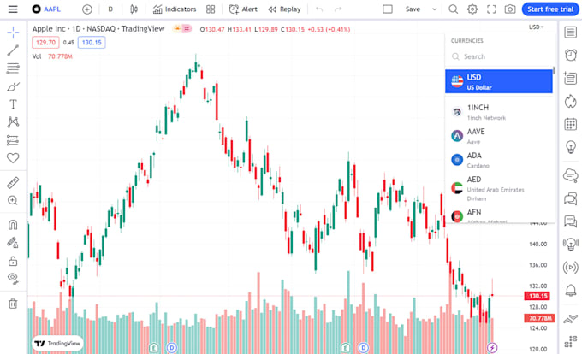Enter fullscreen mode

point(491,9)
